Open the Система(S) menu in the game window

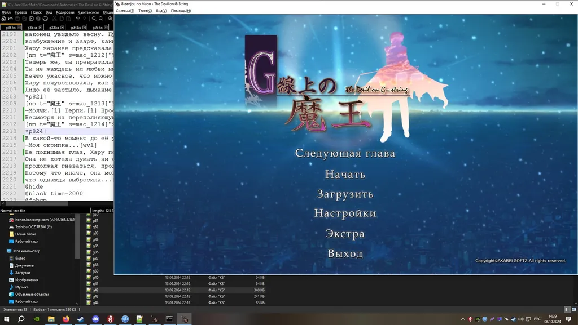(x=125, y=11)
